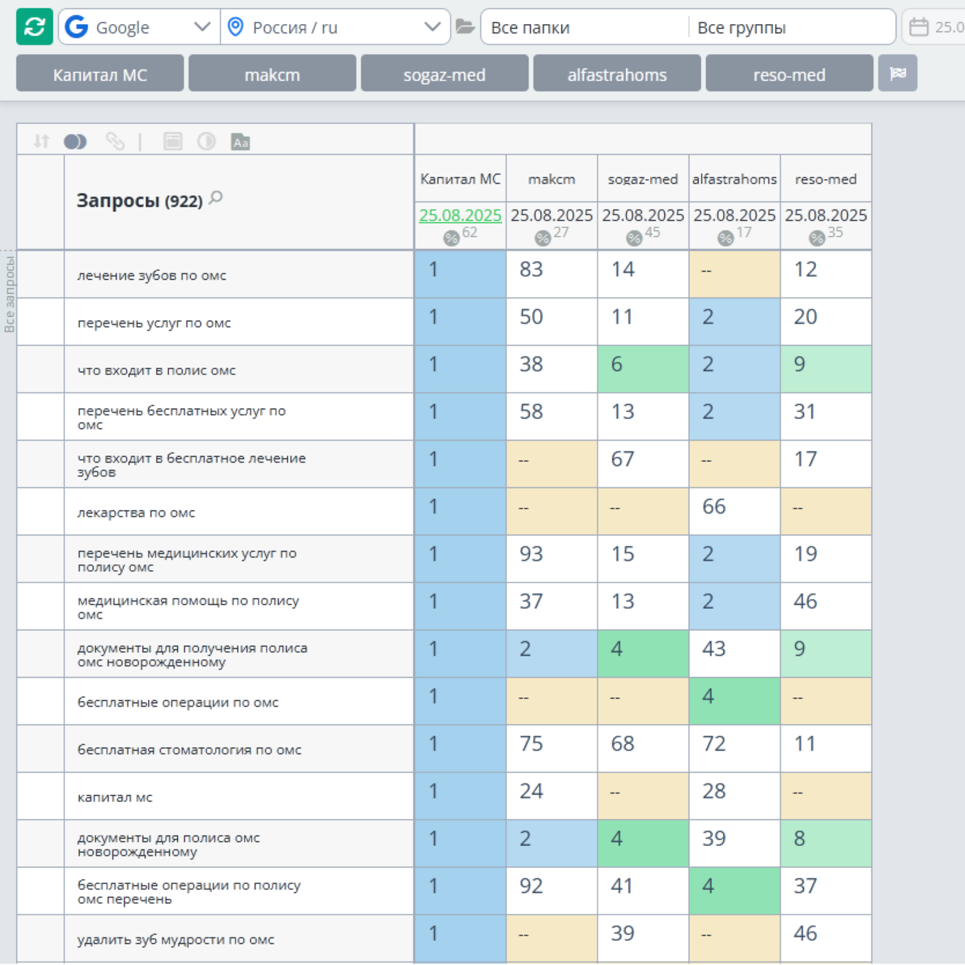Click the green refresh button
This screenshot has height=965, width=965.
tap(34, 27)
